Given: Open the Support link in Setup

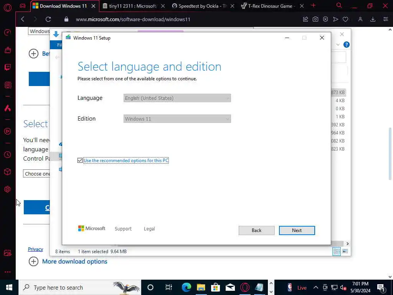Looking at the screenshot, I should (123, 229).
